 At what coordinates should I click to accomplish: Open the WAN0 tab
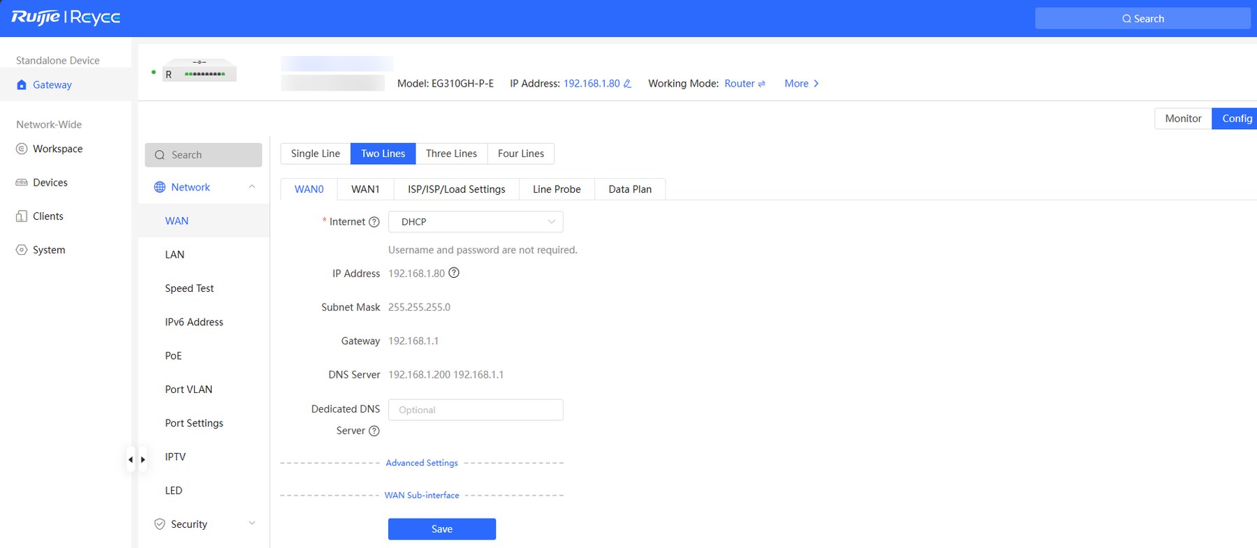309,189
